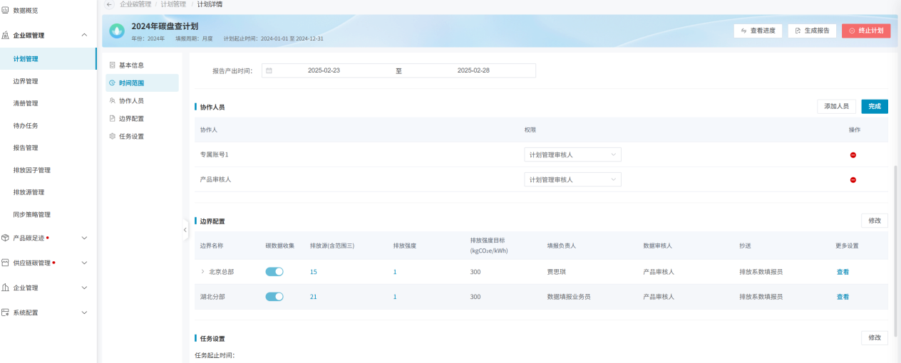Click the 数据概览 sidebar icon
901x363 pixels.
[x=6, y=10]
